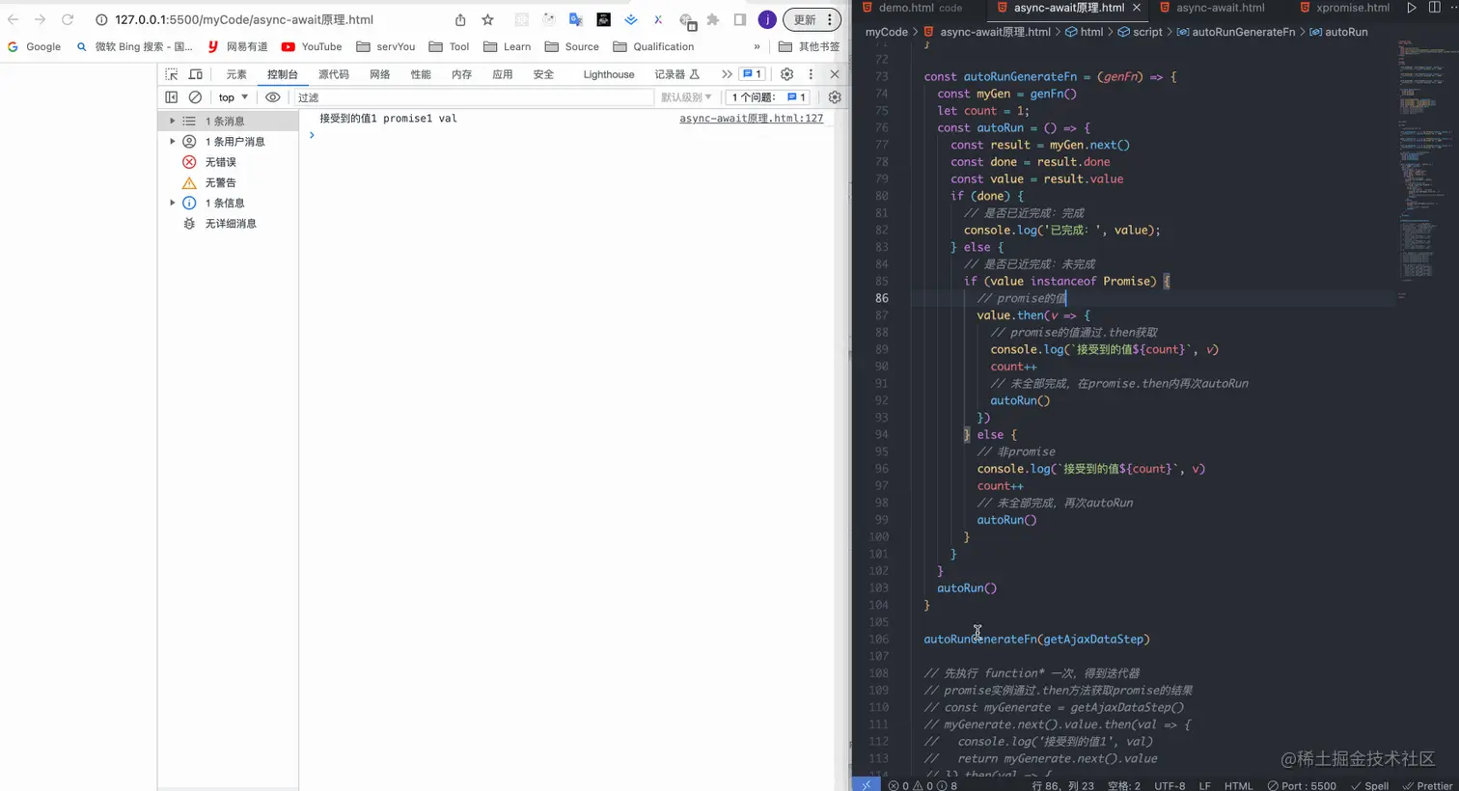
Task: Close the async-await原理.html editor tab
Action: pos(1137,8)
